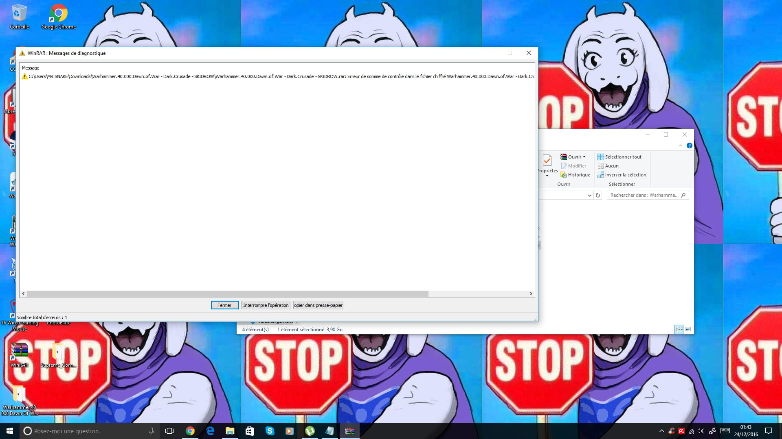The height and width of the screenshot is (439, 782).
Task: Collapse the Explorer ribbon with chevron
Action: click(x=681, y=146)
